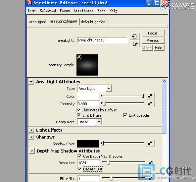Click the black Shadow Color swatch
Viewport: 196px width, 182px height.
tap(88, 144)
